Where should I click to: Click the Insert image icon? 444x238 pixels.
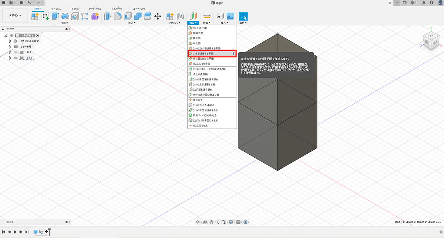(230, 16)
